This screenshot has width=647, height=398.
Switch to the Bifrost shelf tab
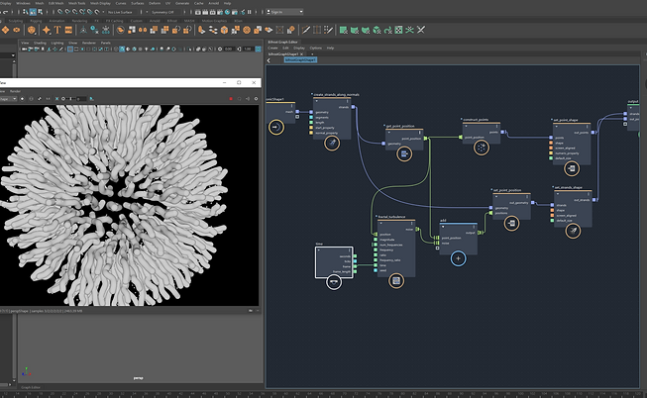[x=171, y=21]
